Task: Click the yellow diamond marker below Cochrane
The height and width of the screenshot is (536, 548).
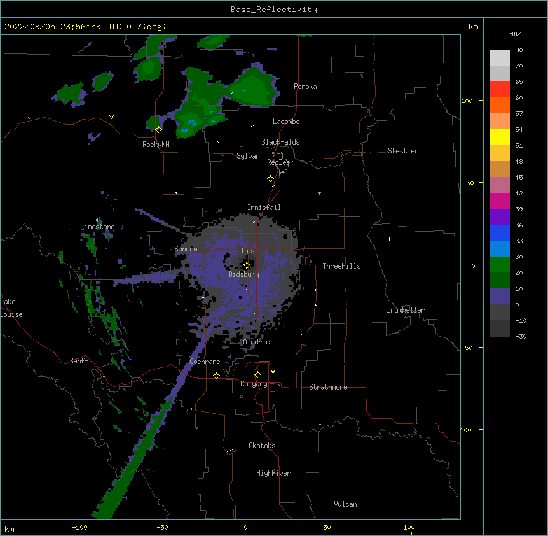Action: click(216, 376)
